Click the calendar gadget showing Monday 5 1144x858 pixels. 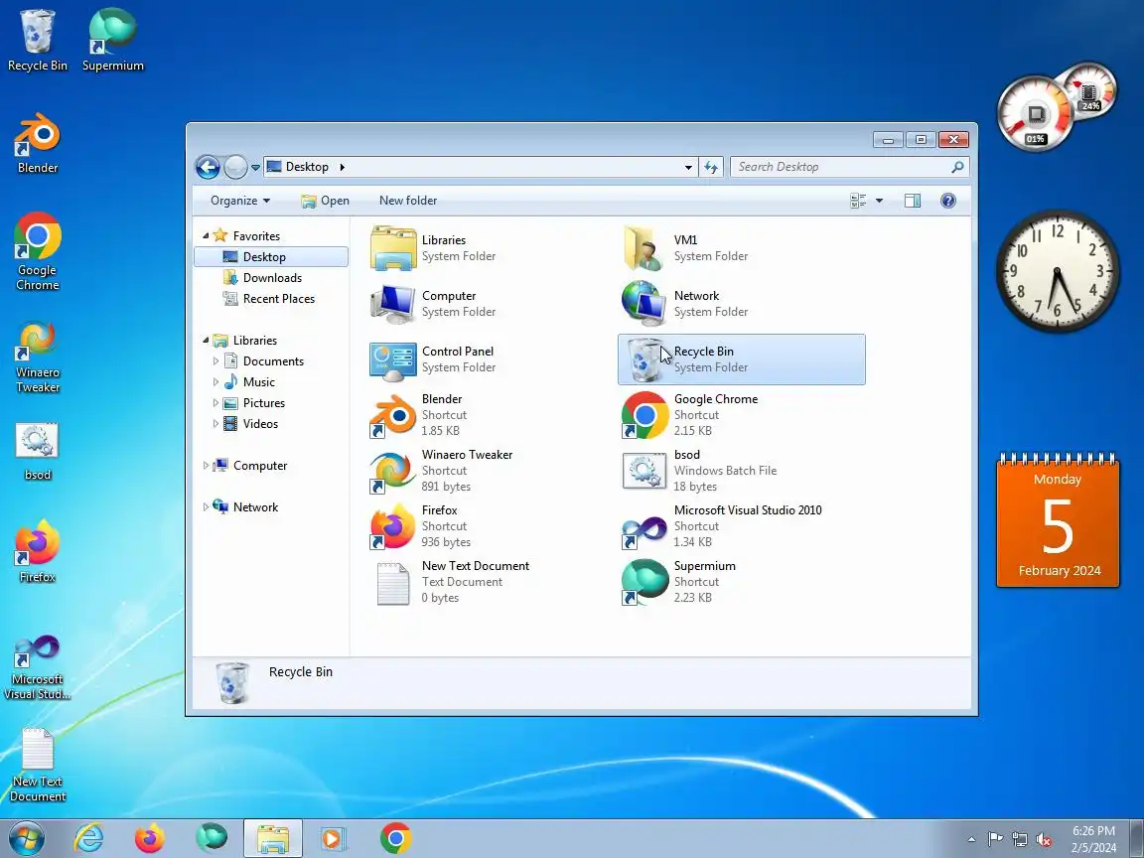(x=1058, y=519)
